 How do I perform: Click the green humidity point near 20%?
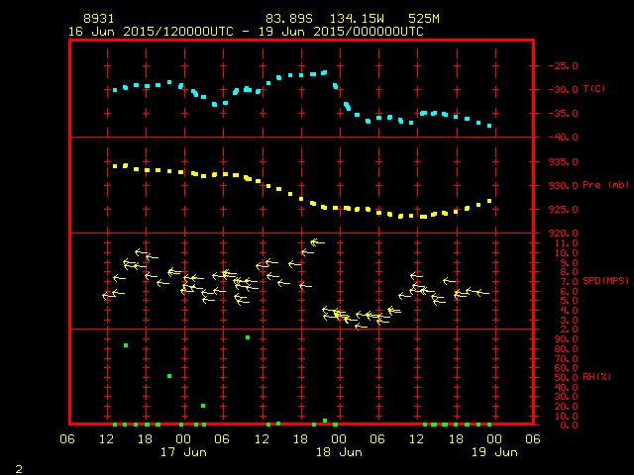(x=203, y=406)
